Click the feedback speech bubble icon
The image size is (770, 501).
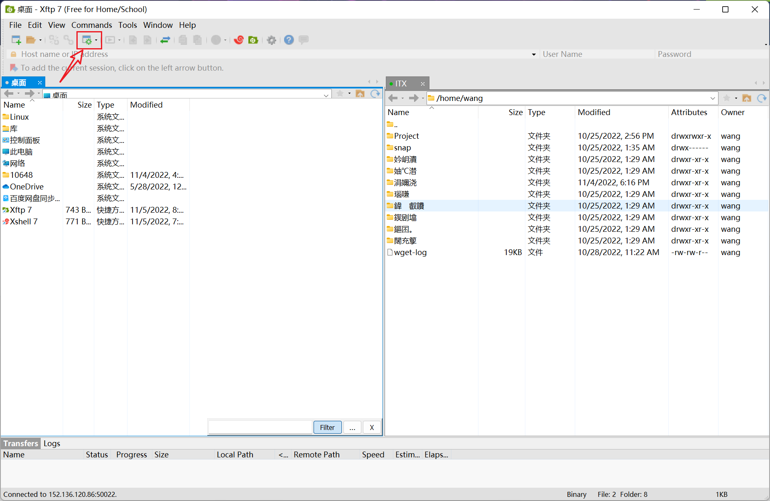click(304, 40)
